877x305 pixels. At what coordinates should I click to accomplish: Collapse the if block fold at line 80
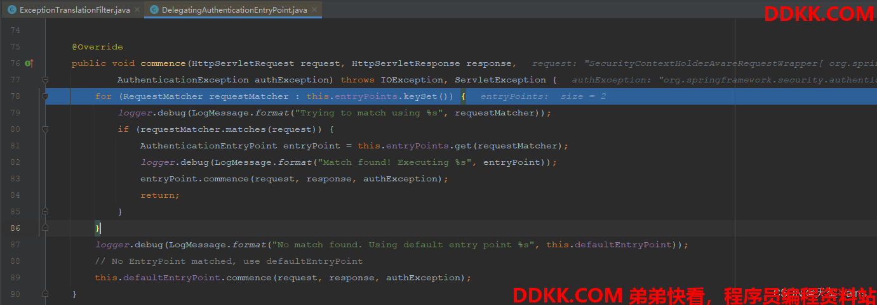pos(45,129)
